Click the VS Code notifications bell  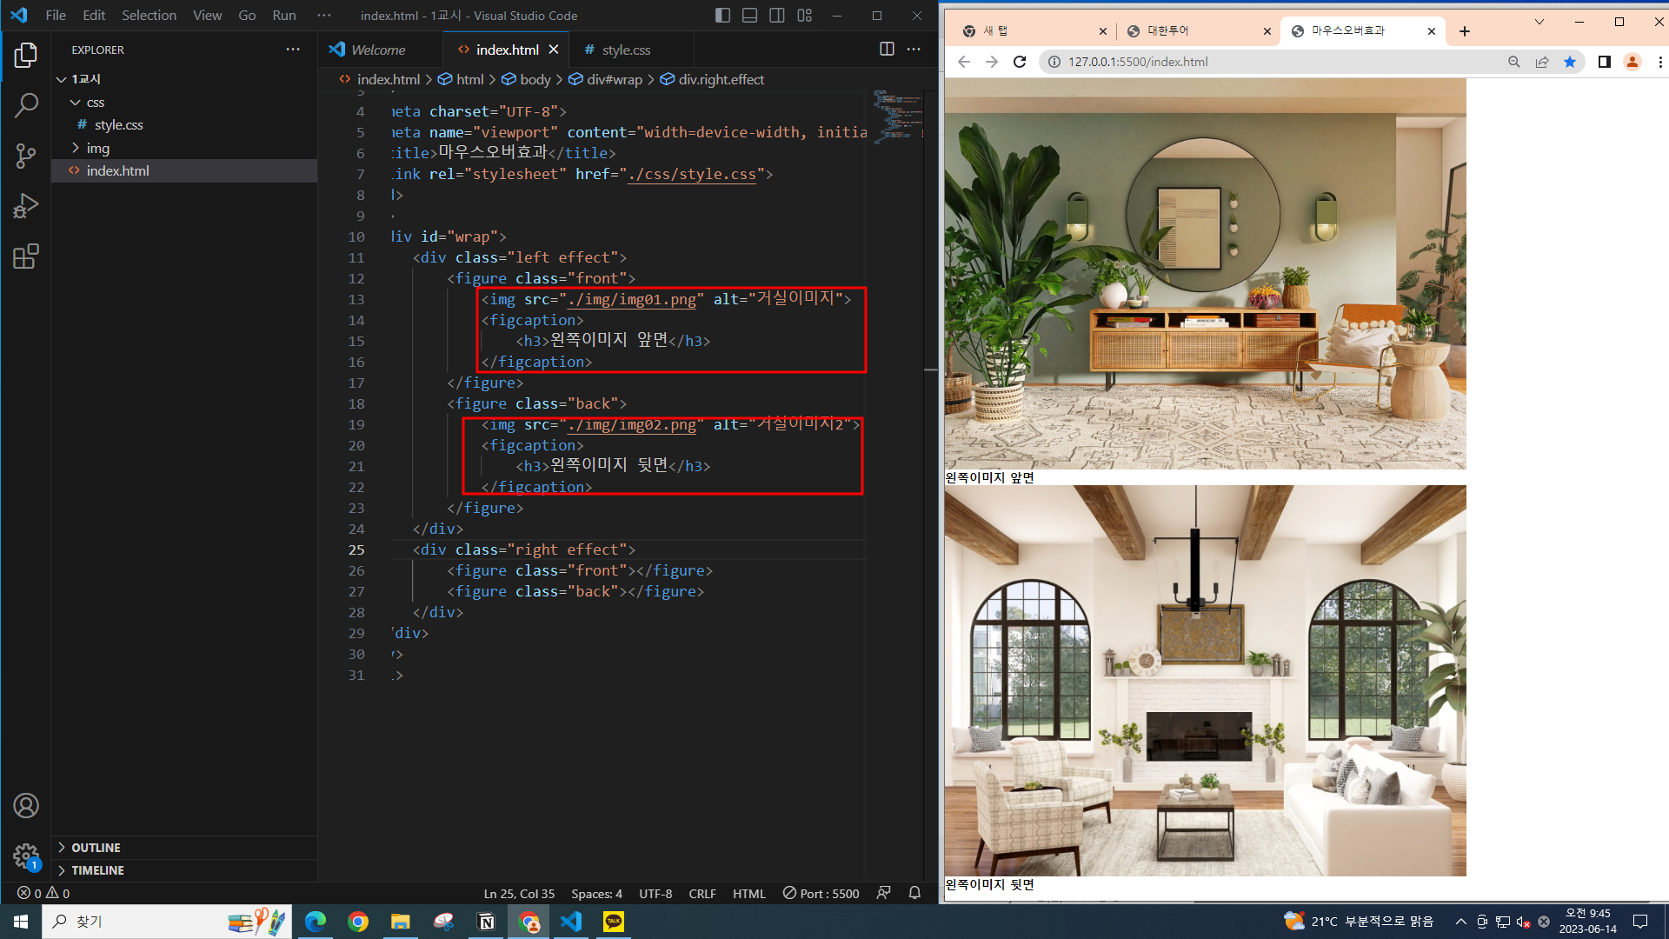(x=914, y=893)
